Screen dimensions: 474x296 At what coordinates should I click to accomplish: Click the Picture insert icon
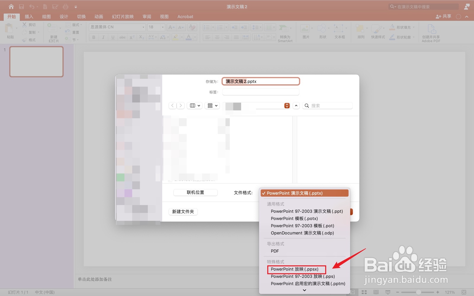(305, 29)
